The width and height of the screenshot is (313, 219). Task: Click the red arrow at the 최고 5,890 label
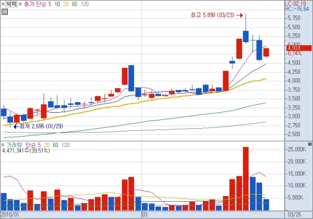[241, 16]
